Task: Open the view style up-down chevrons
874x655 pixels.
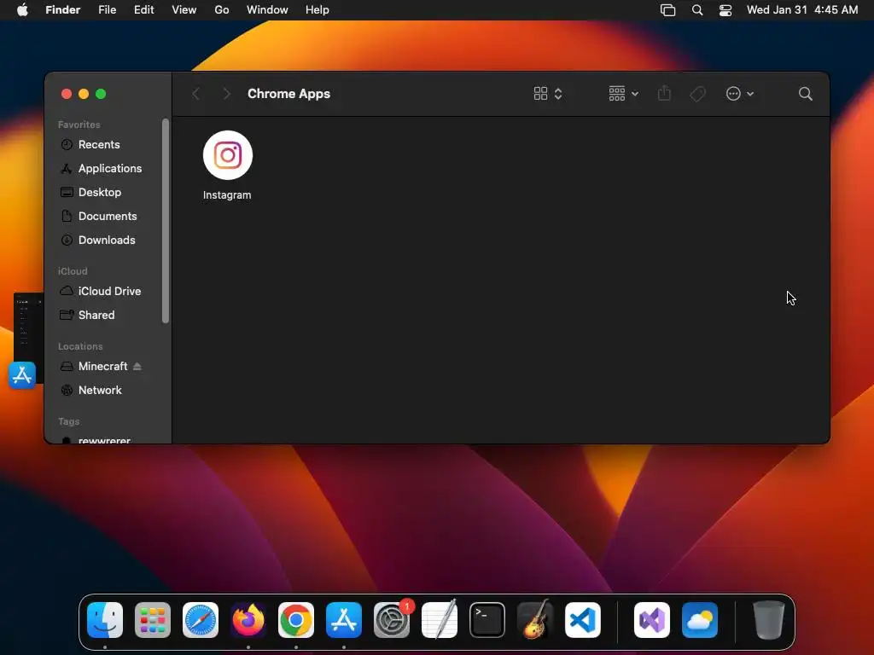Action: (x=558, y=94)
